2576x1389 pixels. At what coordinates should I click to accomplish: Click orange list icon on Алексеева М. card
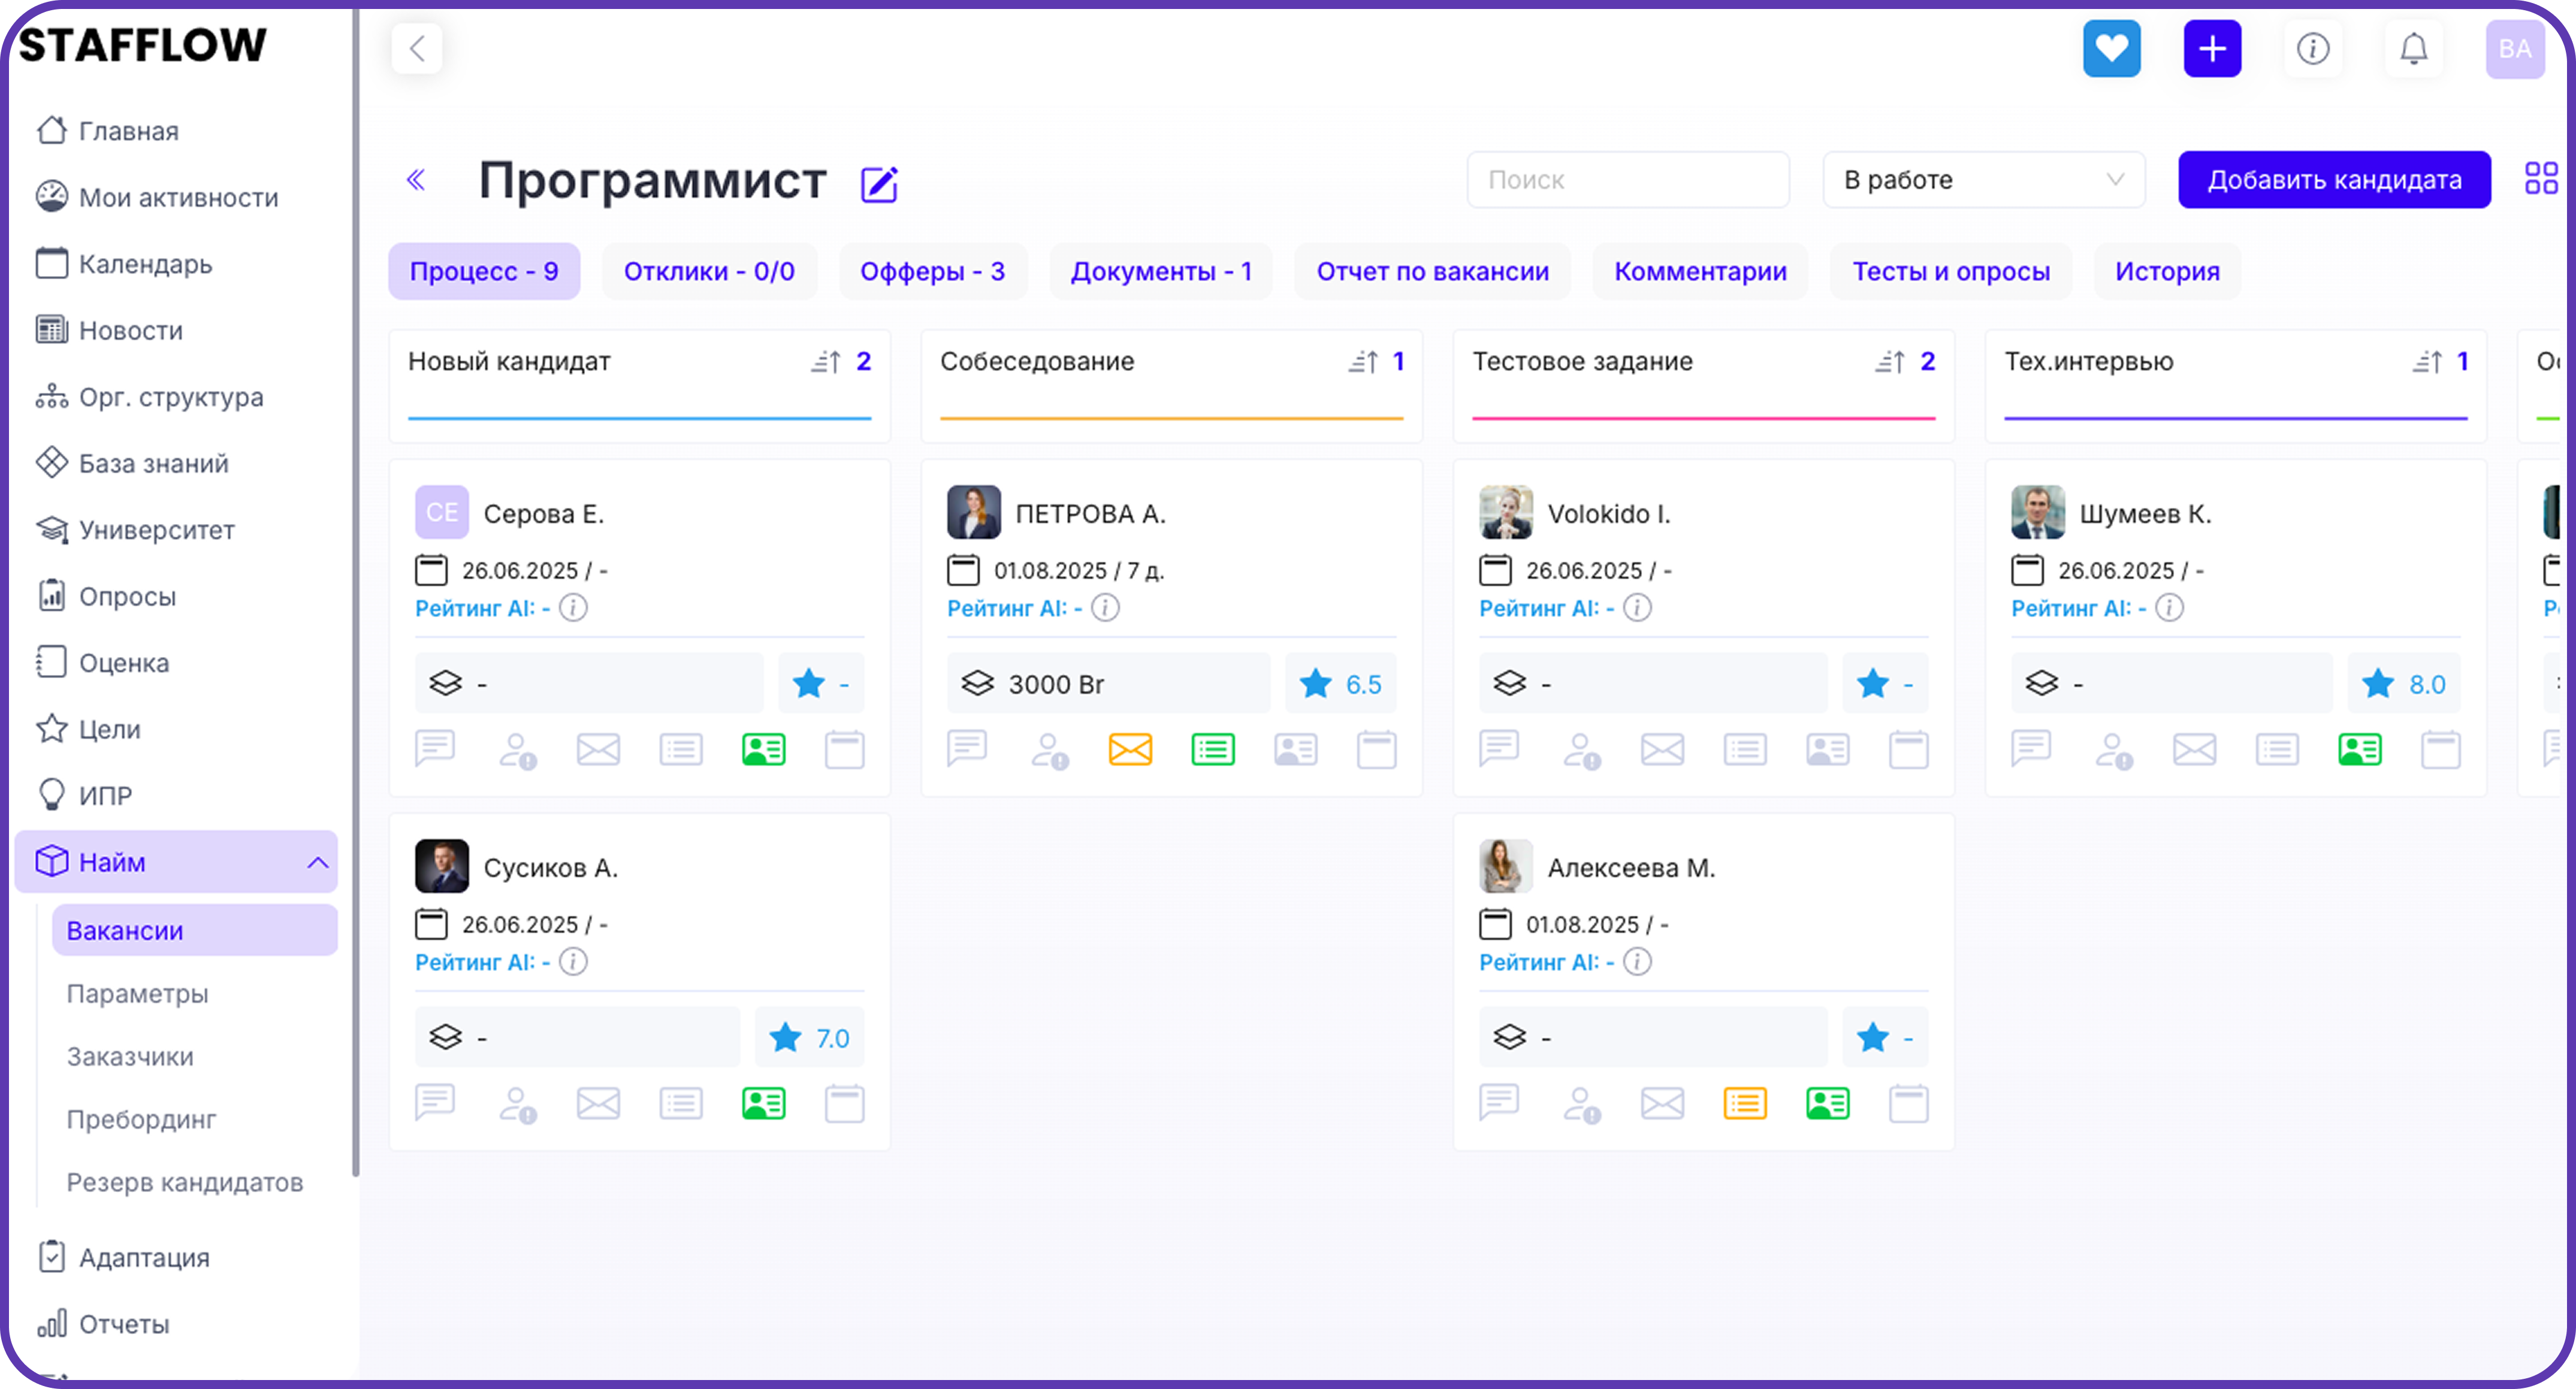point(1745,1103)
